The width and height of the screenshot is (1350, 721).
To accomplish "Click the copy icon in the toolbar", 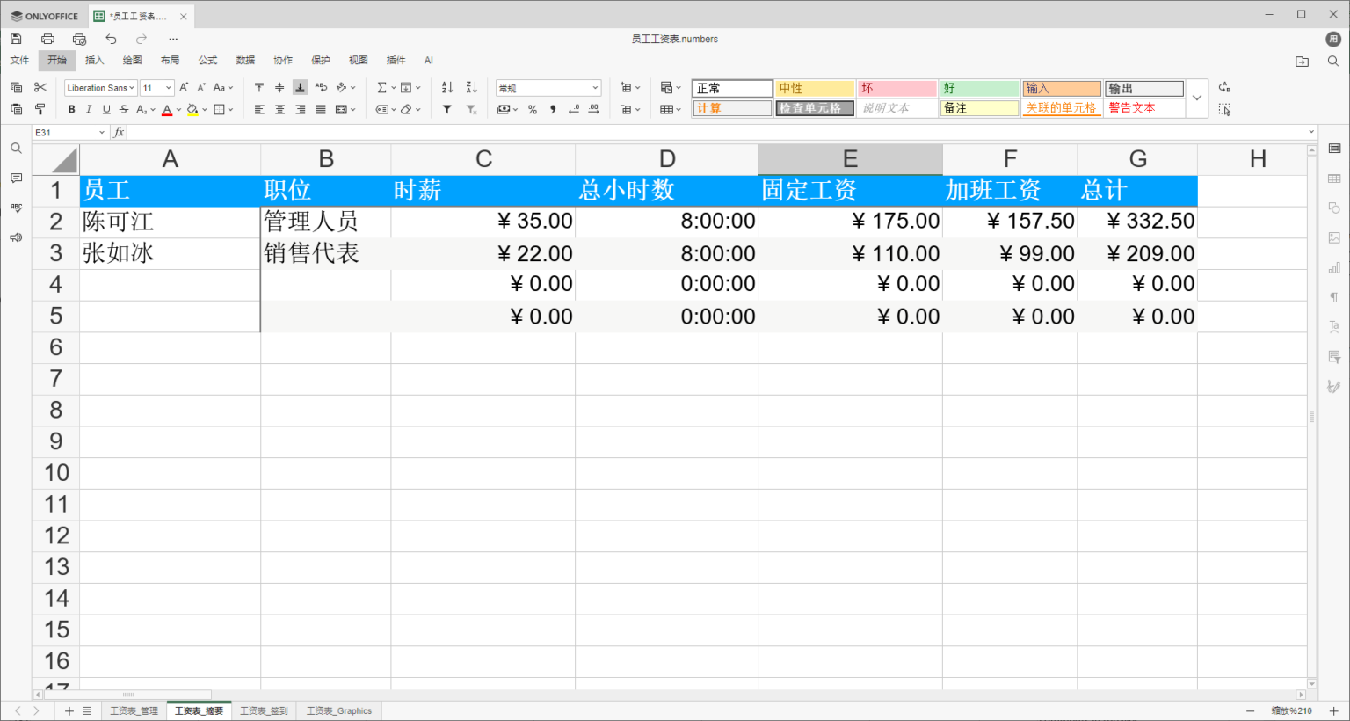I will coord(16,87).
